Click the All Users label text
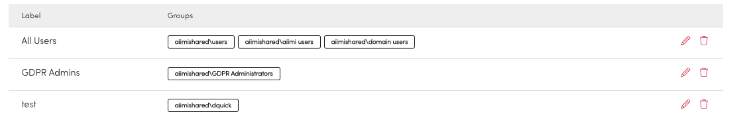This screenshot has height=127, width=731. [39, 41]
